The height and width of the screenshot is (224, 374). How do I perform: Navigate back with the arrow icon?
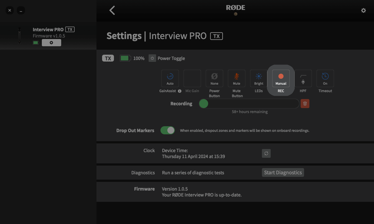(112, 10)
